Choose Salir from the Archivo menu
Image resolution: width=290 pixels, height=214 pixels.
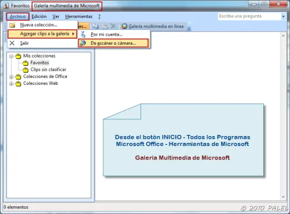coord(42,43)
